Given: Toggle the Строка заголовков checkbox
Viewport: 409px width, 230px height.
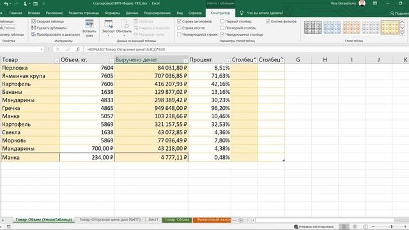Looking at the screenshot, I should 179,21.
